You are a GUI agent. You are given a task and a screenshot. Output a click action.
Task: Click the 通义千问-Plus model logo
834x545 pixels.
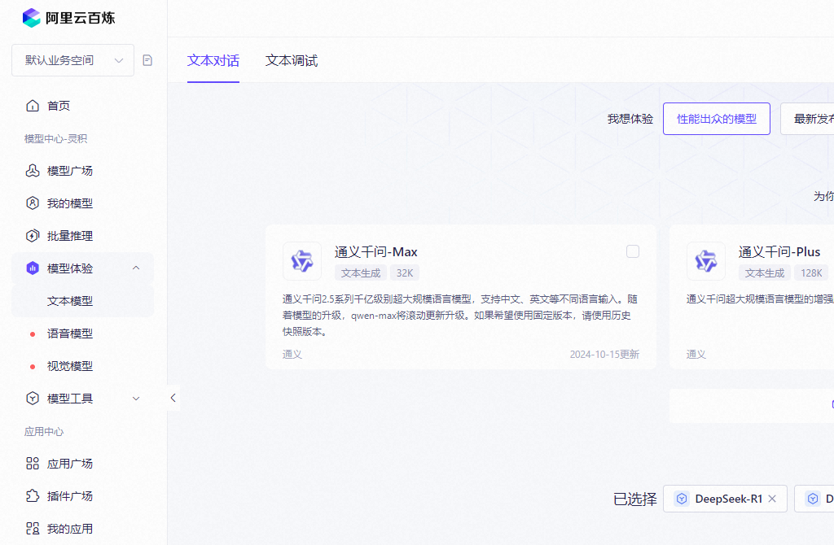(x=706, y=261)
